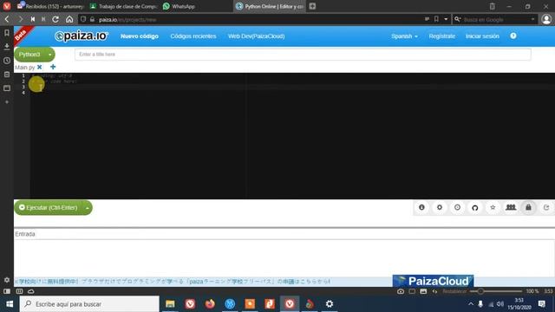Open bookmarks panel in Vivaldi sidebar
Image resolution: width=555 pixels, height=312 pixels.
7,33
